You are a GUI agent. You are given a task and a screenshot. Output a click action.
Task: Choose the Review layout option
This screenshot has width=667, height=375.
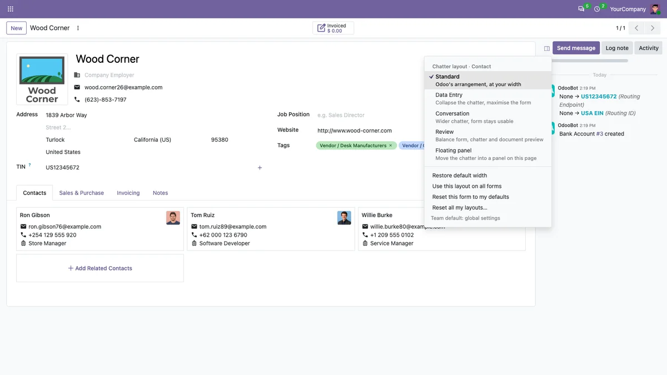[488, 136]
